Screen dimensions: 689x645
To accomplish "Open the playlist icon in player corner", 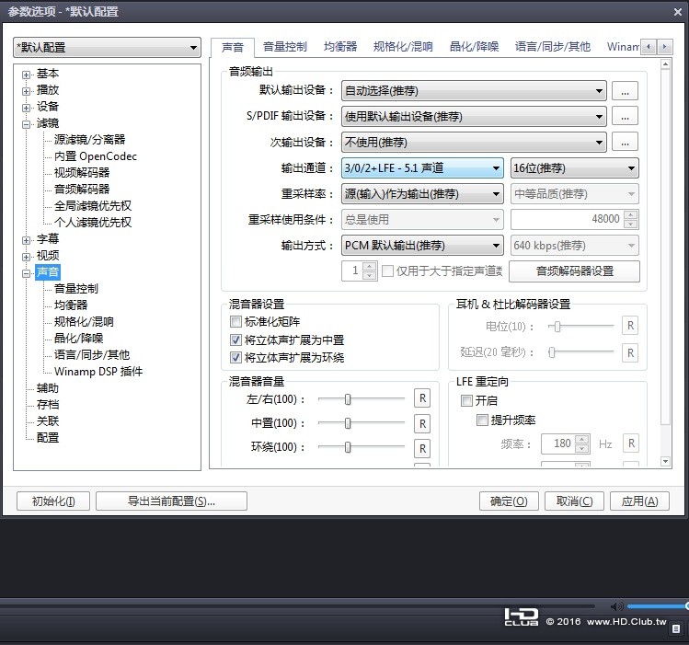I will pyautogui.click(x=676, y=628).
